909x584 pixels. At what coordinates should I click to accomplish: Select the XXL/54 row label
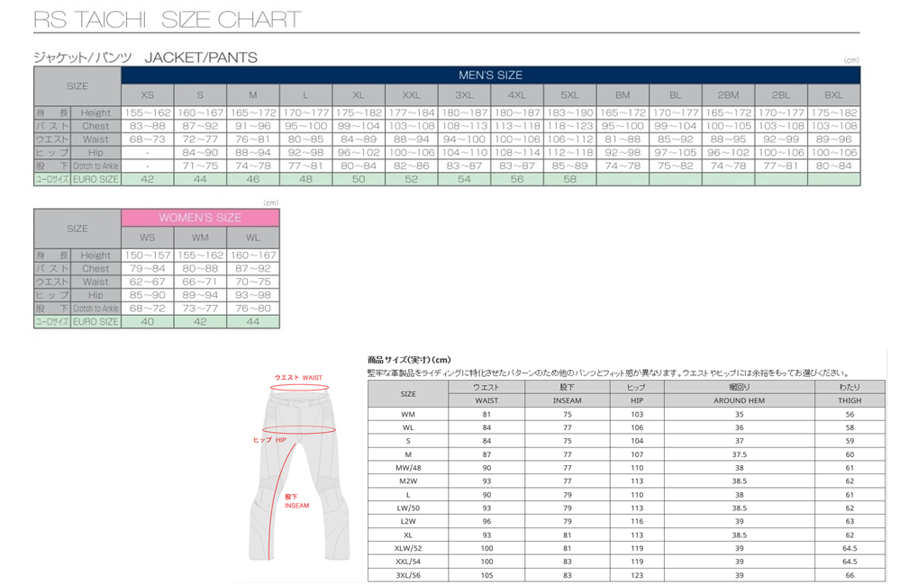click(x=408, y=562)
